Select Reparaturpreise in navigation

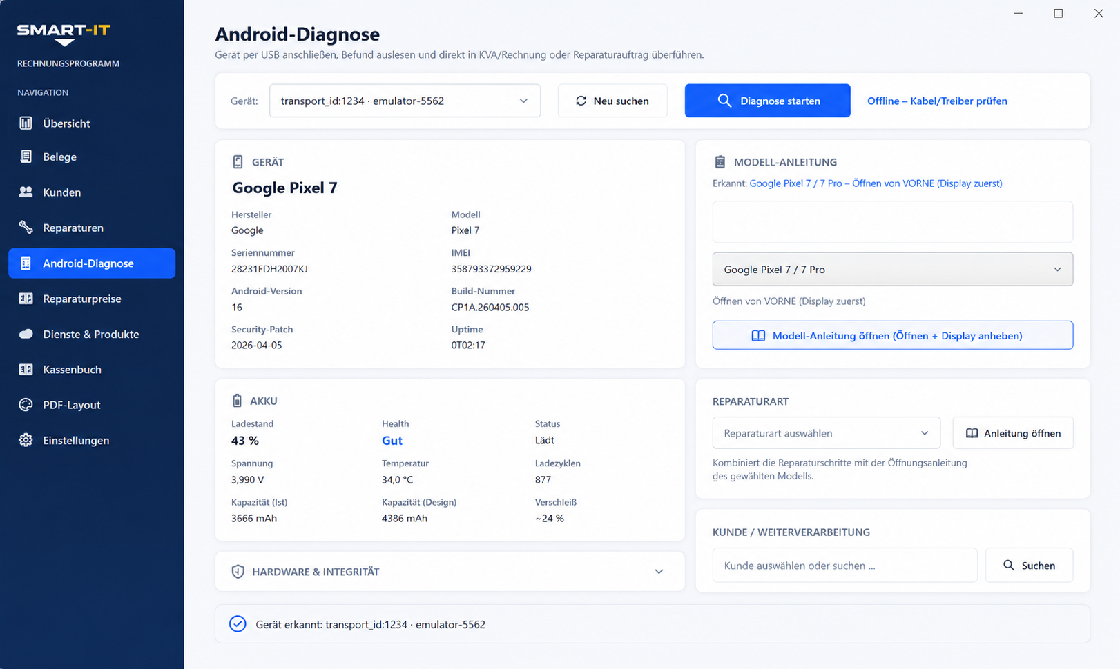point(92,298)
